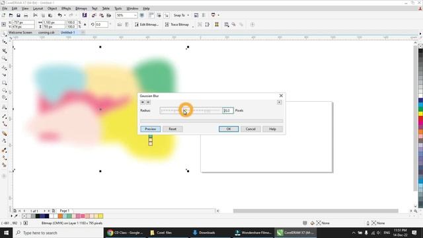Click the Edit Bitmap button
This screenshot has height=238, width=423.
pyautogui.click(x=146, y=24)
